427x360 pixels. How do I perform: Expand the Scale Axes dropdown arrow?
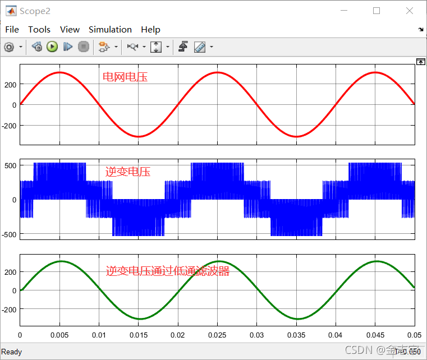click(x=168, y=47)
